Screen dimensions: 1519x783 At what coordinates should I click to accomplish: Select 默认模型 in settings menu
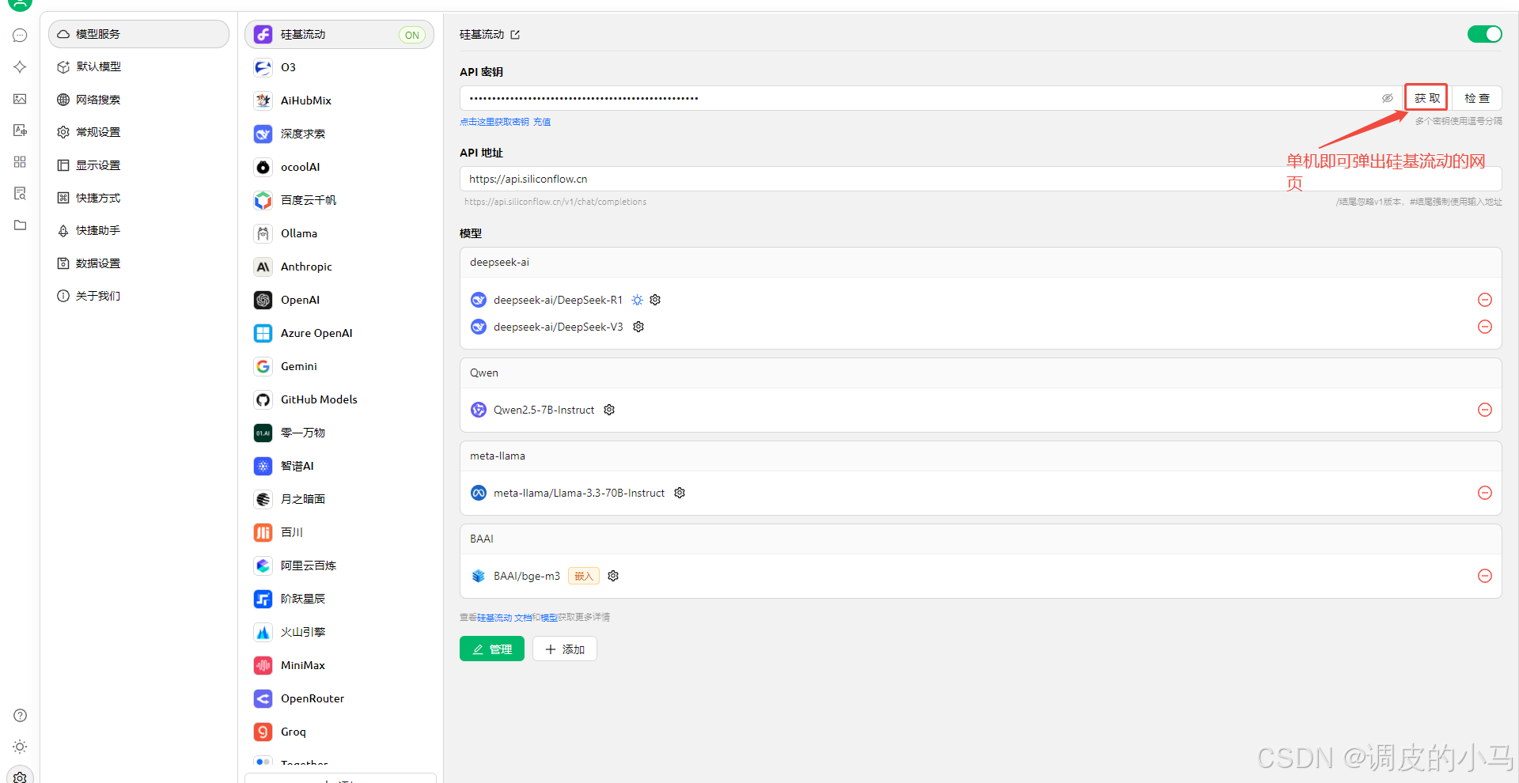pos(138,66)
